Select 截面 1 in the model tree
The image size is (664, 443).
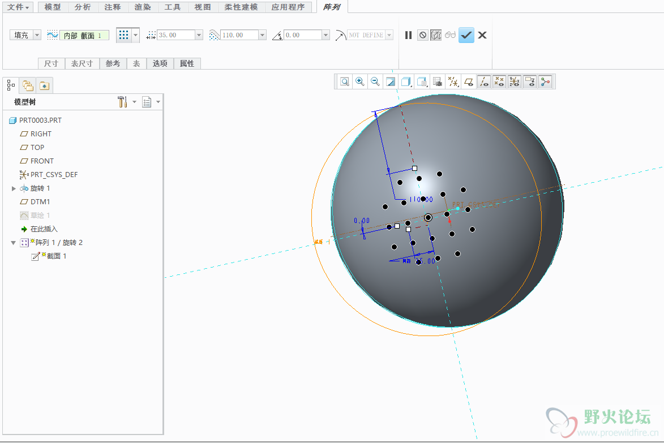tap(49, 256)
